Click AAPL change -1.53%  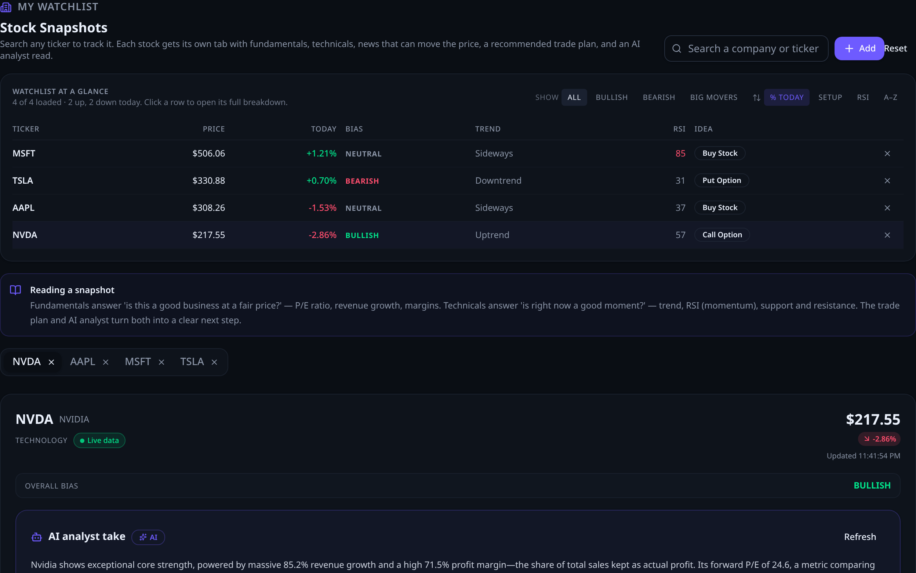323,208
